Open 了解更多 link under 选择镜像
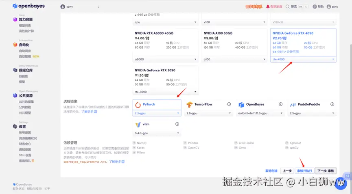This screenshot has height=194, width=352. pyautogui.click(x=89, y=112)
